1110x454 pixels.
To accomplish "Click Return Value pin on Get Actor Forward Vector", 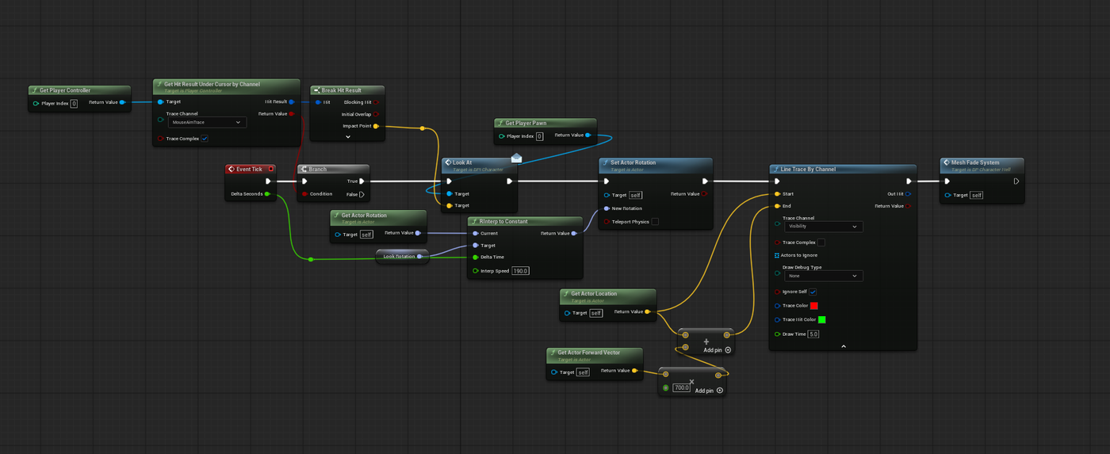I will (x=634, y=370).
